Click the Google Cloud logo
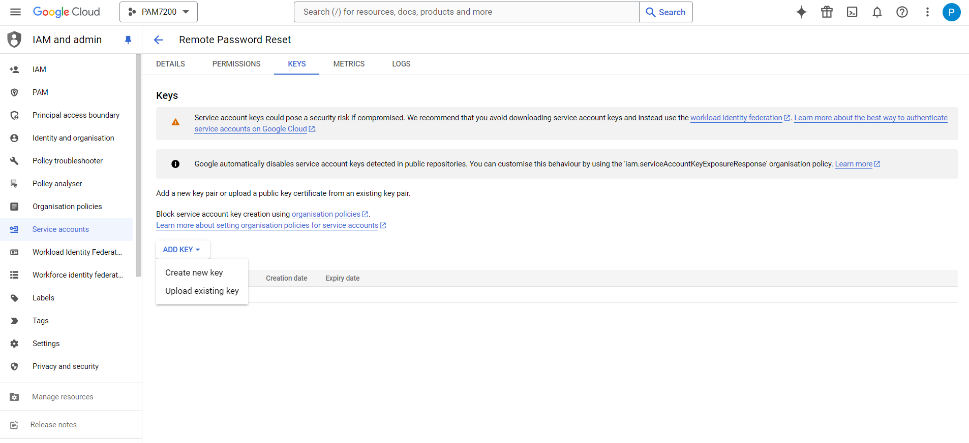This screenshot has height=443, width=969. (67, 12)
